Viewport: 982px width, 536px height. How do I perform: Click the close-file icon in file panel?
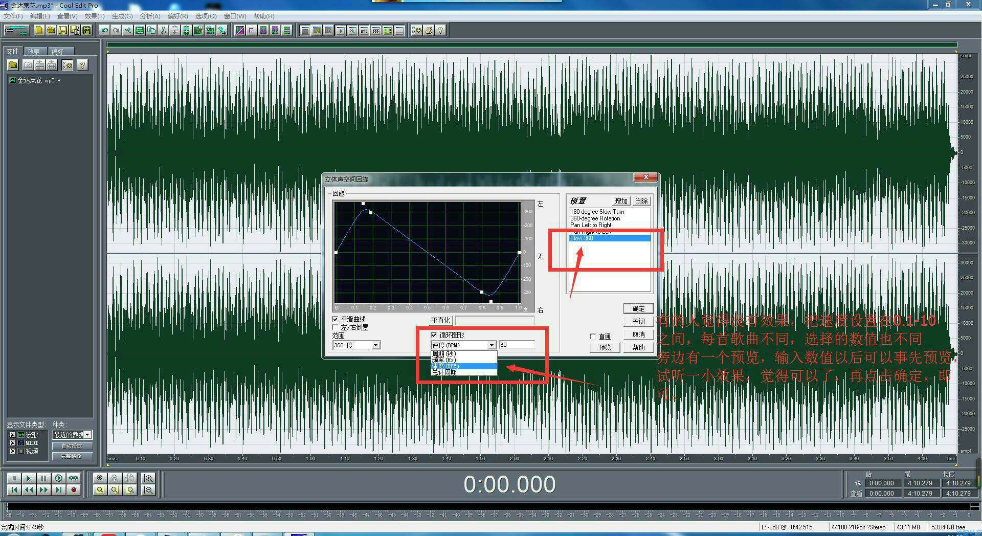tap(28, 65)
